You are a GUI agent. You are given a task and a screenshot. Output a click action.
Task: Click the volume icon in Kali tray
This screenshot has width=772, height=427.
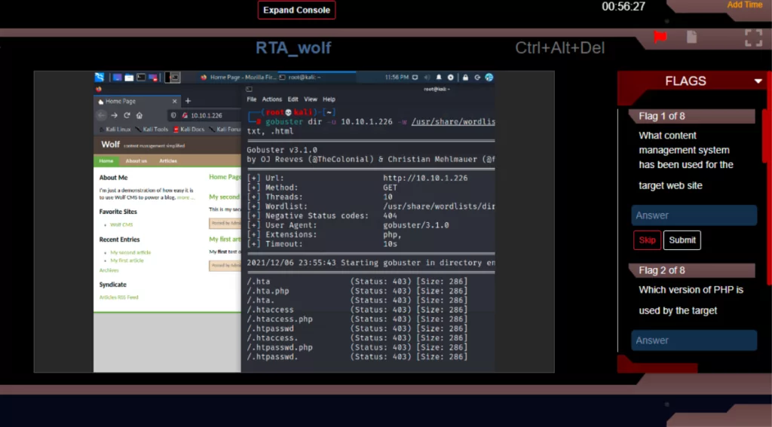click(x=427, y=78)
